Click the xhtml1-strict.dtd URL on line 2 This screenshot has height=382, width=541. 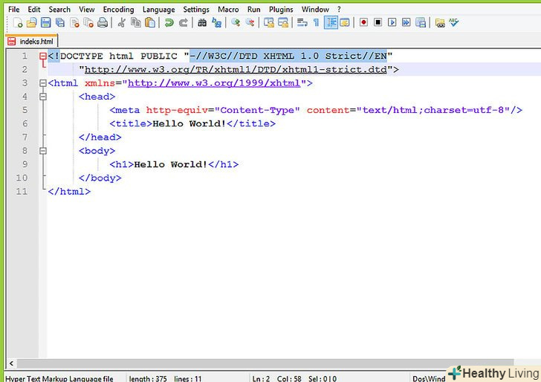click(x=238, y=70)
